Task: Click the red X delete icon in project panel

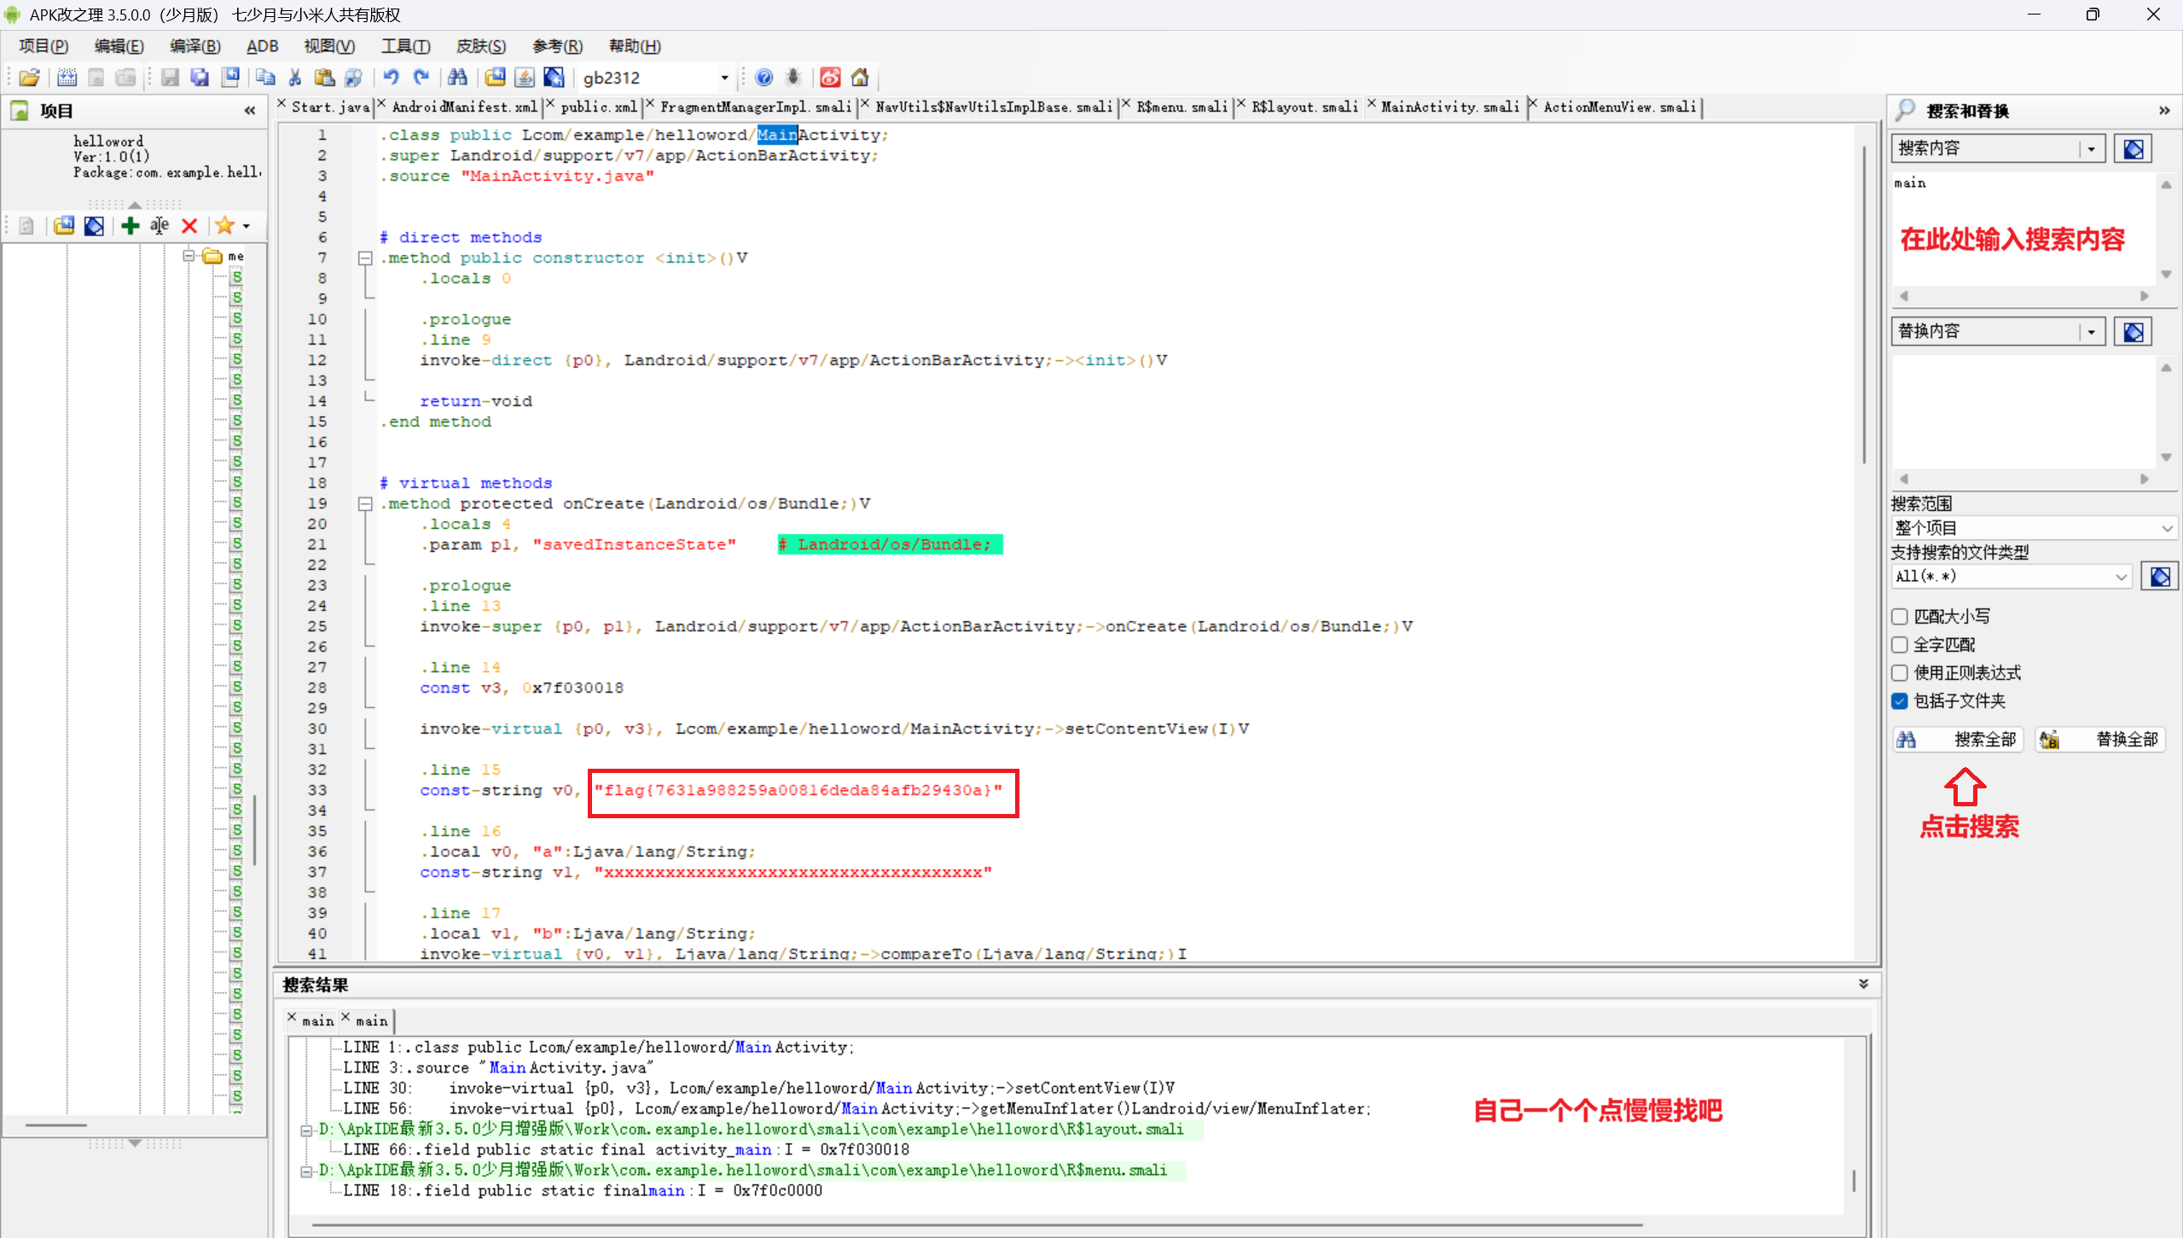Action: point(189,225)
